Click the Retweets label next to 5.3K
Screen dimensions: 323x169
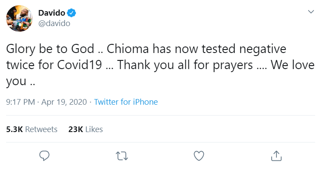(x=41, y=129)
